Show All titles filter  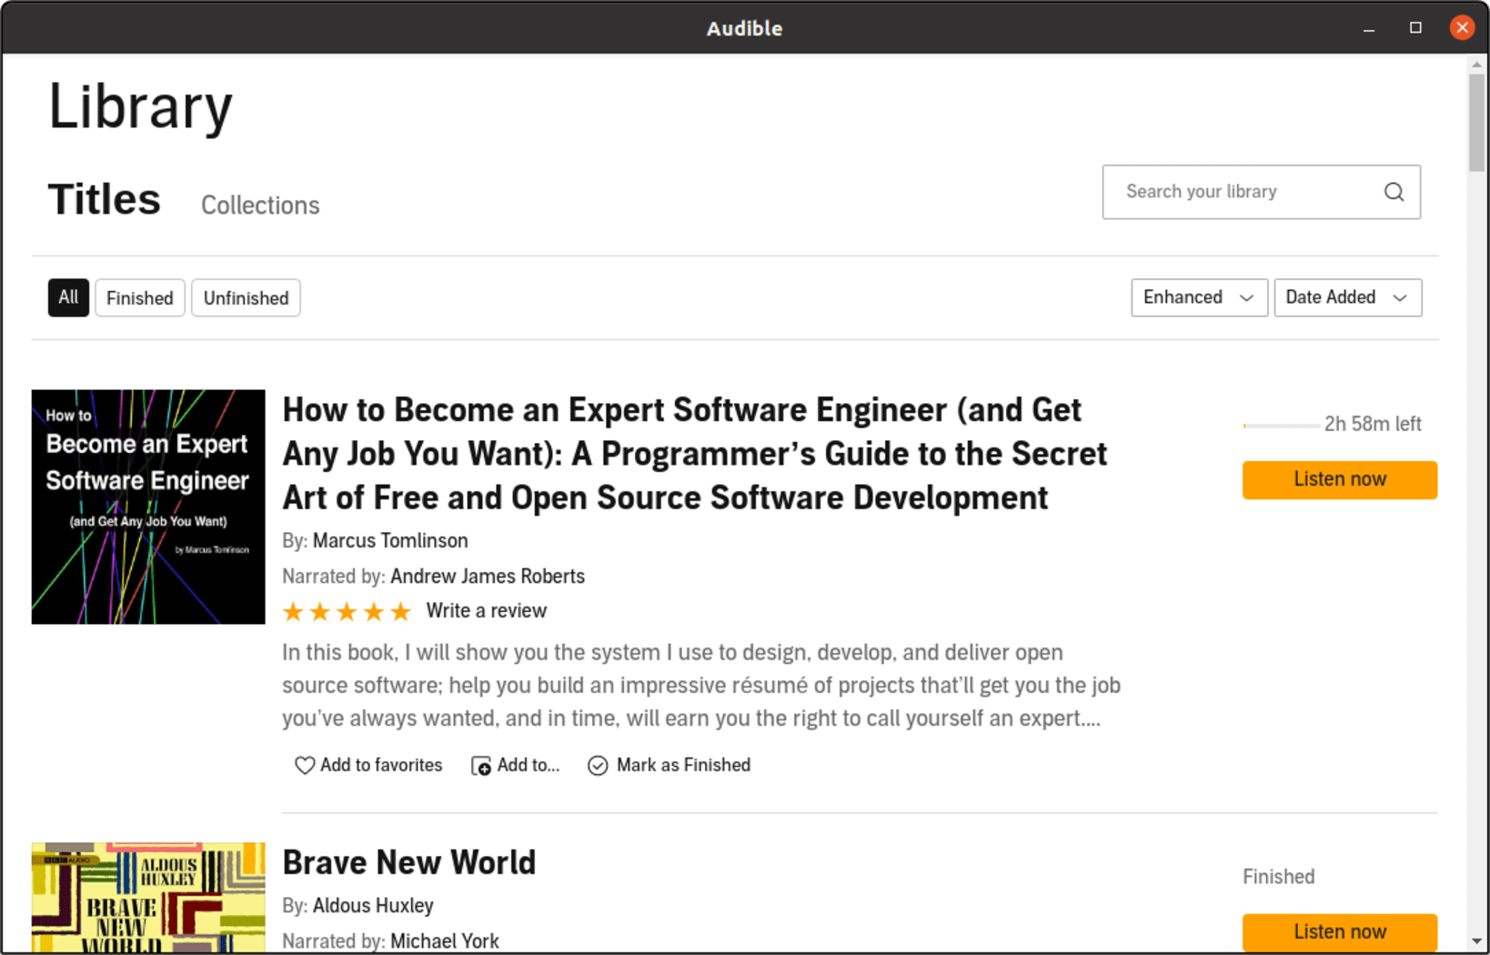point(68,297)
